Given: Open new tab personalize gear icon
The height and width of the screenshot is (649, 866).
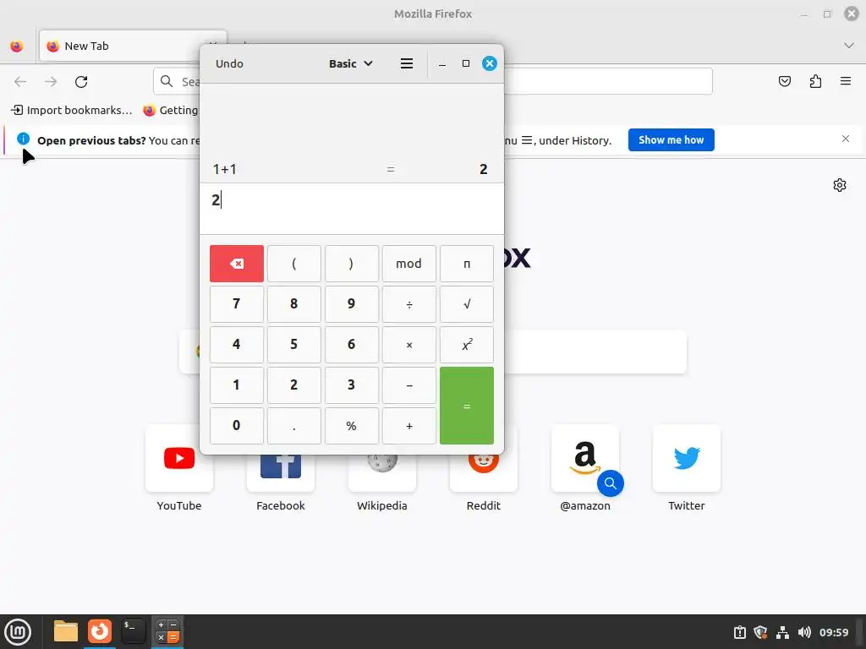Looking at the screenshot, I should [840, 185].
